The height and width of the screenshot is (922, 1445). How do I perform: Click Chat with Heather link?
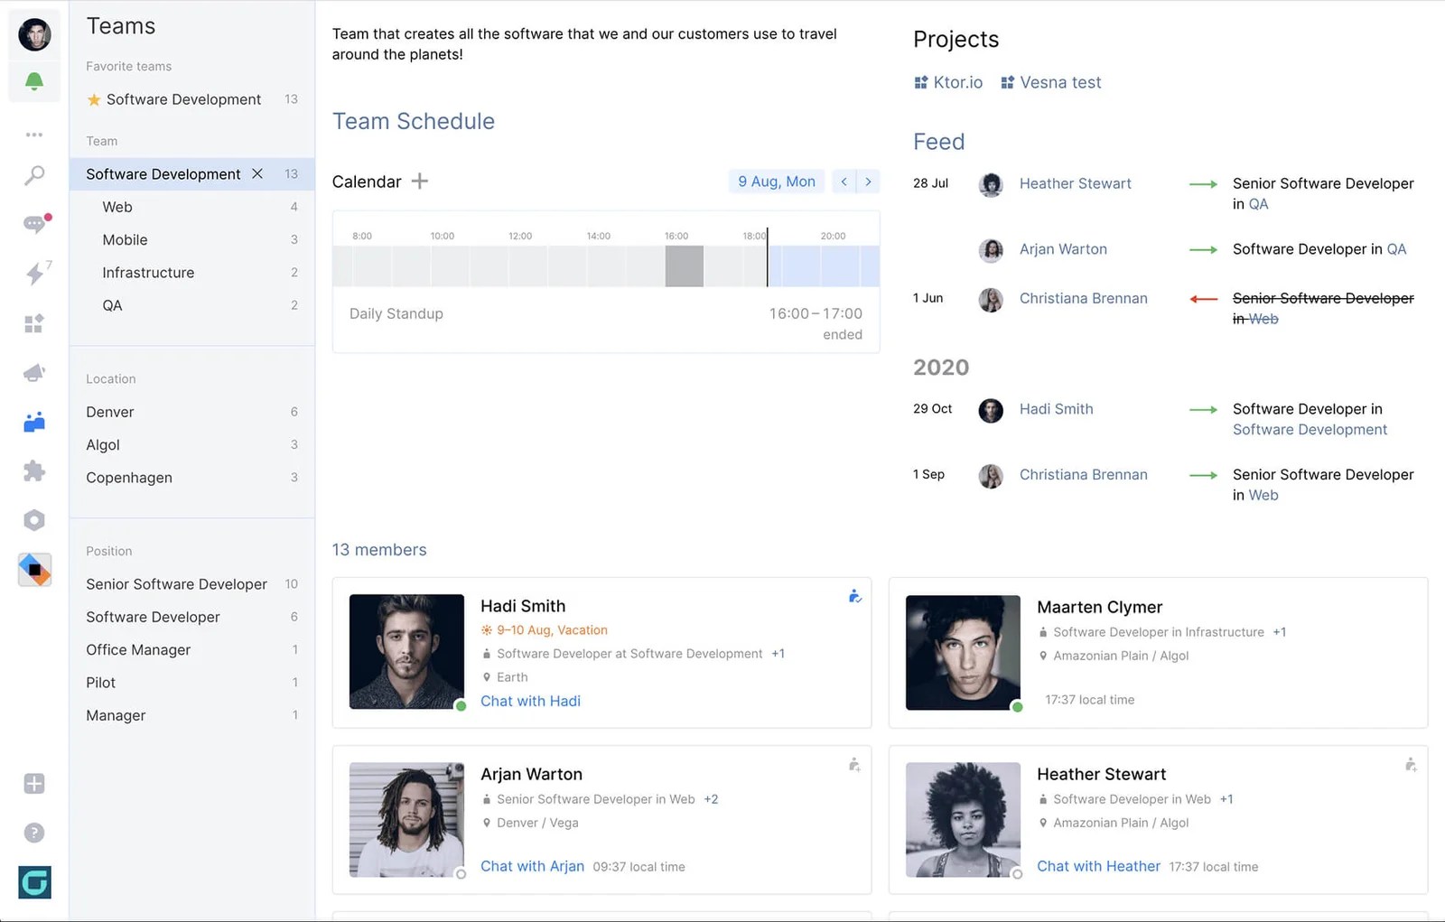coord(1098,866)
